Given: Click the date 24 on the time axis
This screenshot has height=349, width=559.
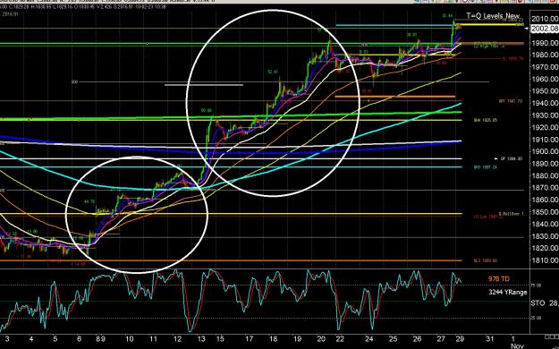Looking at the screenshot, I should pos(369,339).
